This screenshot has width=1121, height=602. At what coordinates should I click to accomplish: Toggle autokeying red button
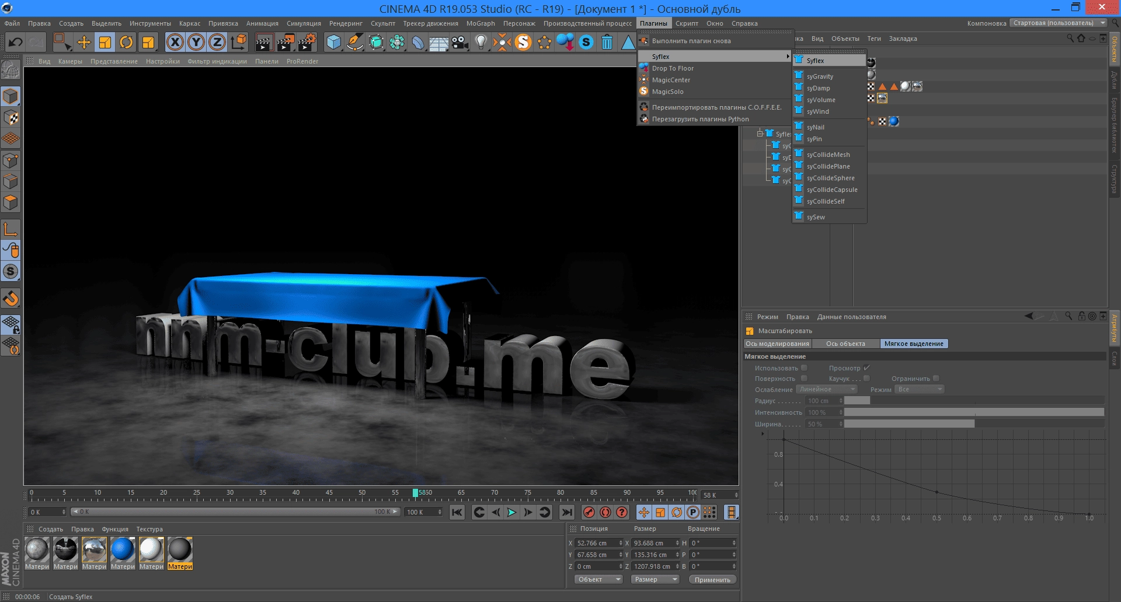click(605, 512)
